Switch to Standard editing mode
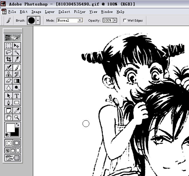This screenshot has width=189, height=176. pos(9,143)
